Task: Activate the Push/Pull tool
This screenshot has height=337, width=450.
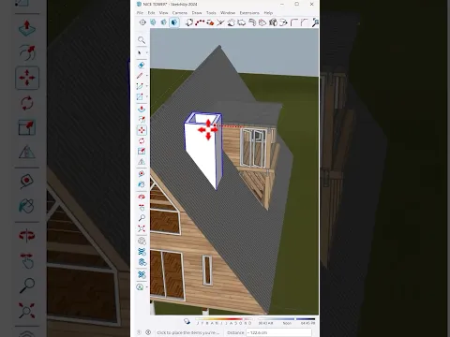Action: tap(142, 110)
